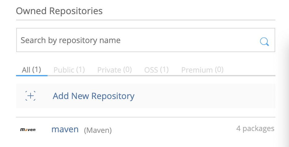Viewport: 289px width, 147px height.
Task: Click the Maven logo icon
Action: click(28, 130)
